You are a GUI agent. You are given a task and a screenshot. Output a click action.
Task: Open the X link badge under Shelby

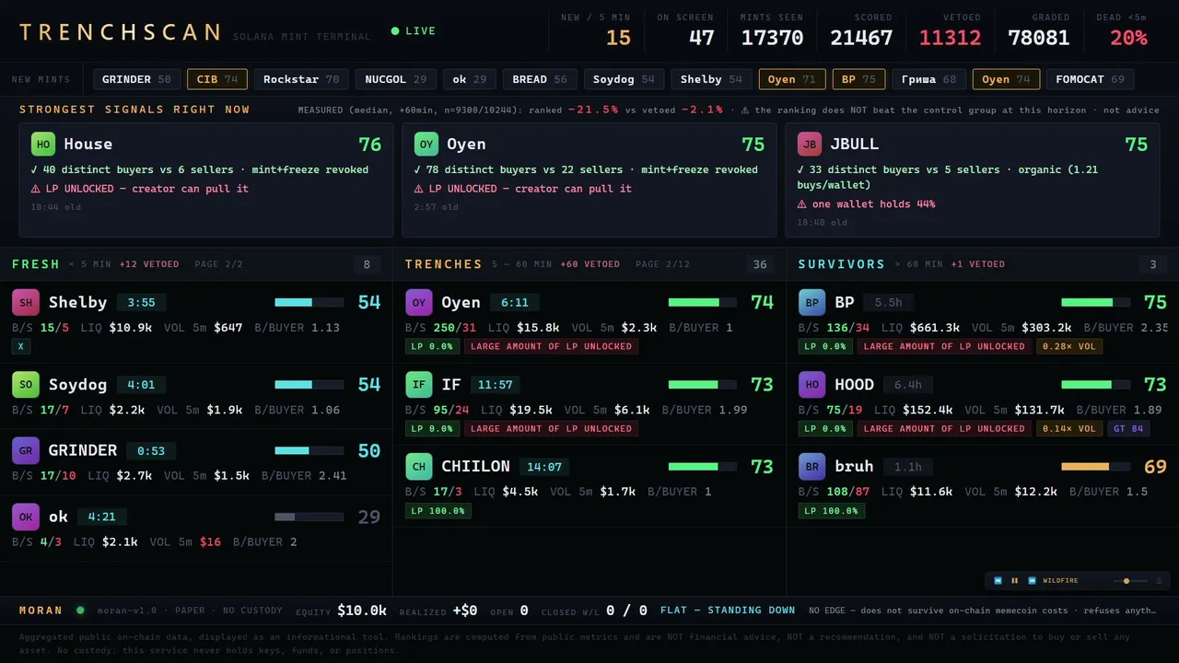[19, 346]
